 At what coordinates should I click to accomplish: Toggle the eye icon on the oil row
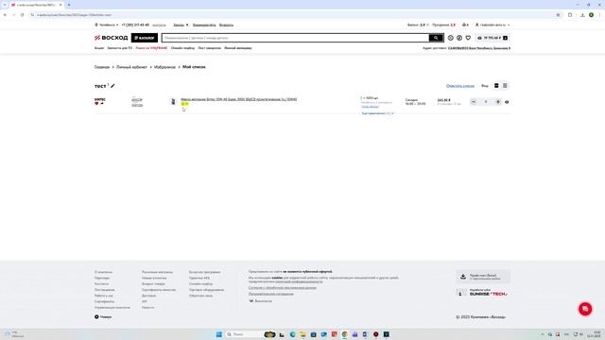pos(507,102)
